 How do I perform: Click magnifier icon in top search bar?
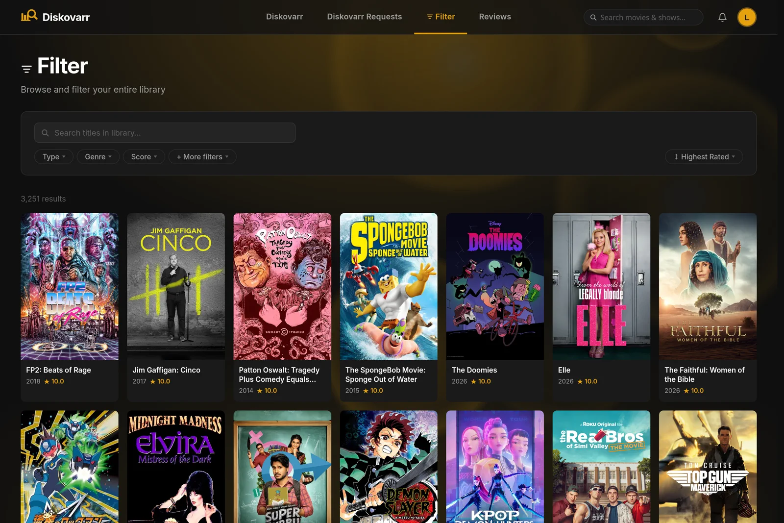click(x=593, y=17)
